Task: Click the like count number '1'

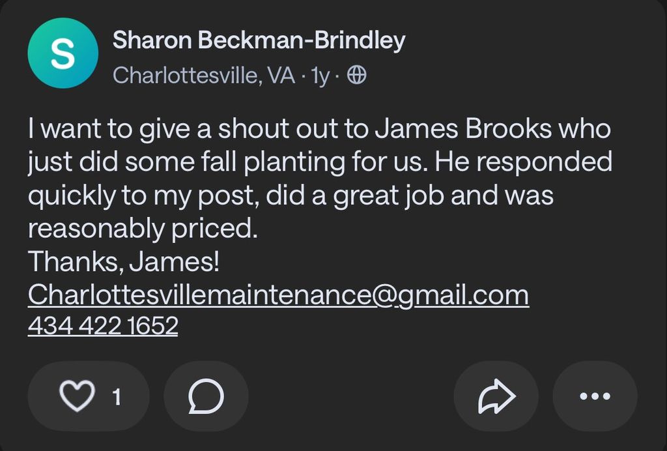Action: 117,397
